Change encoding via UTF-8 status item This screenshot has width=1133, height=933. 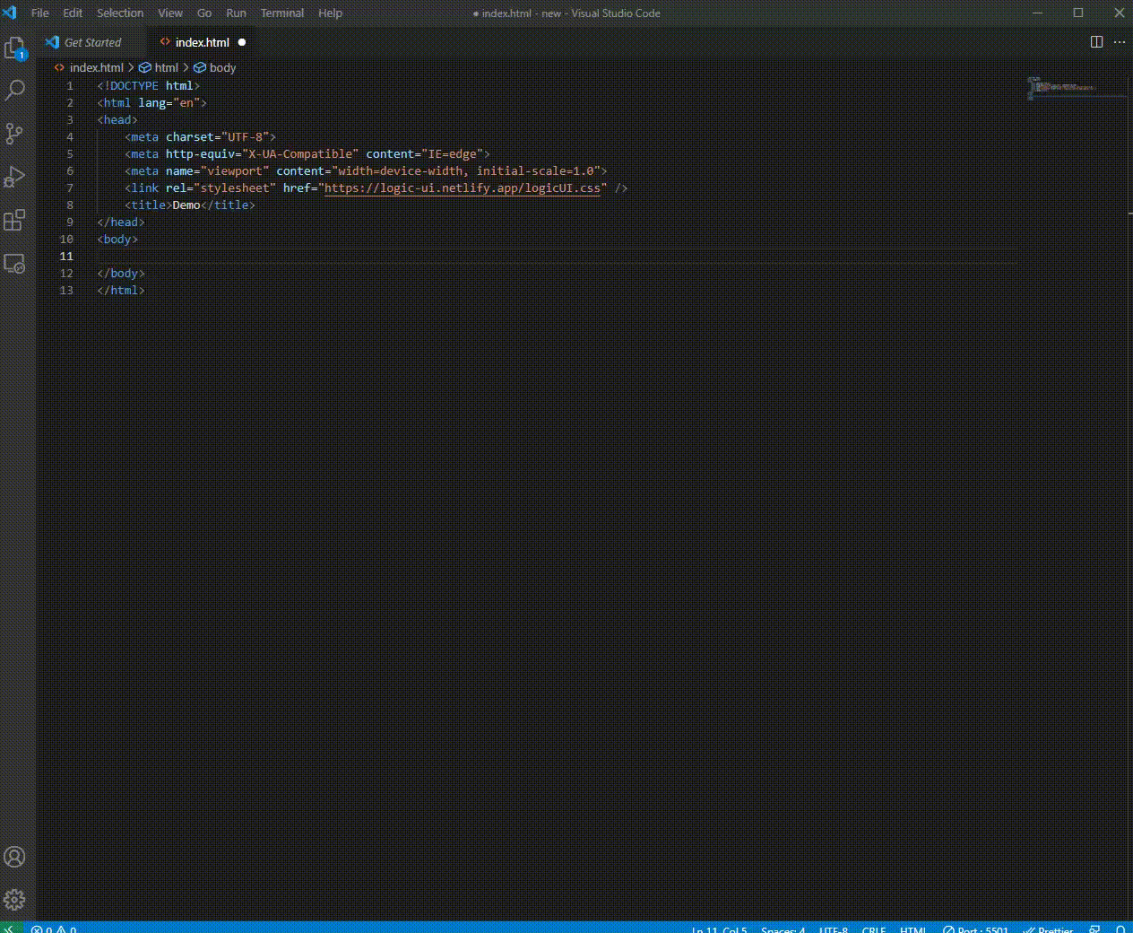click(x=834, y=929)
